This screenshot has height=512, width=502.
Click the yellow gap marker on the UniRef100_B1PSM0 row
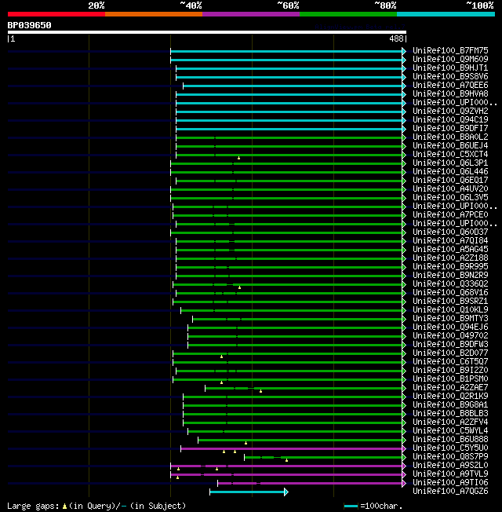click(221, 382)
